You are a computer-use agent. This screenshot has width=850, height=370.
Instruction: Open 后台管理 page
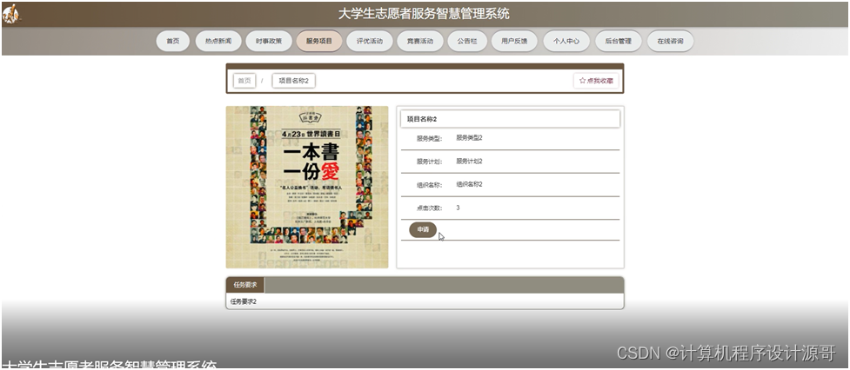click(619, 41)
